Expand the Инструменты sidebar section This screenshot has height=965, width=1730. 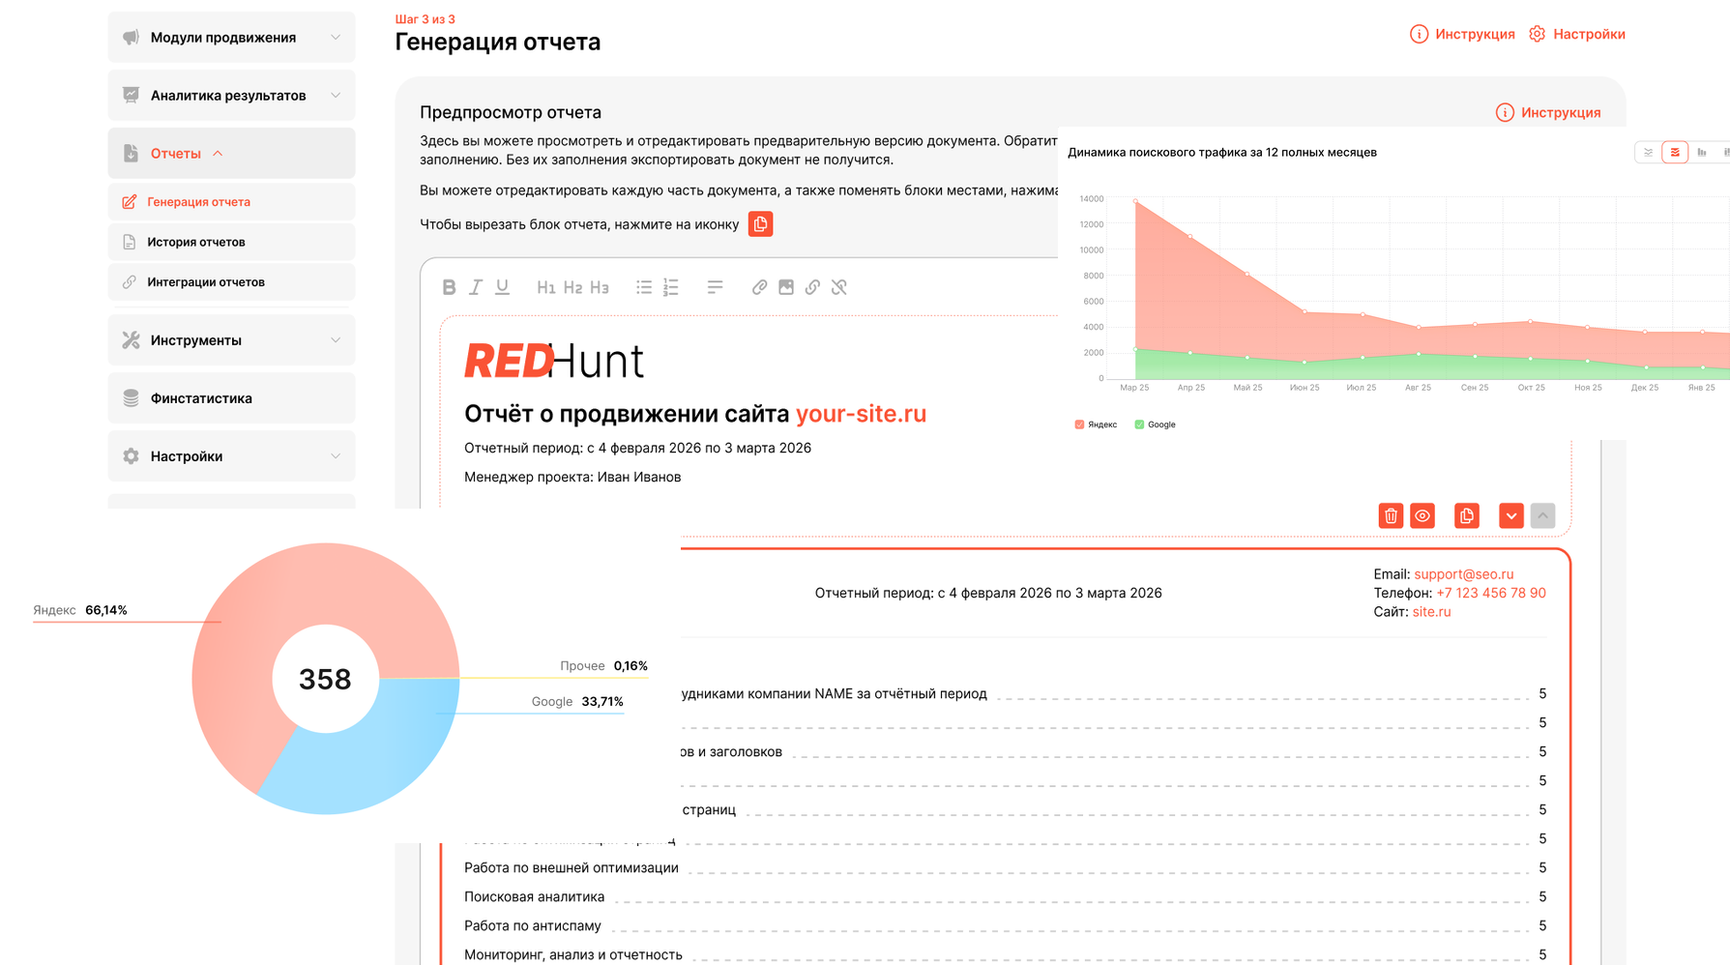click(x=231, y=339)
